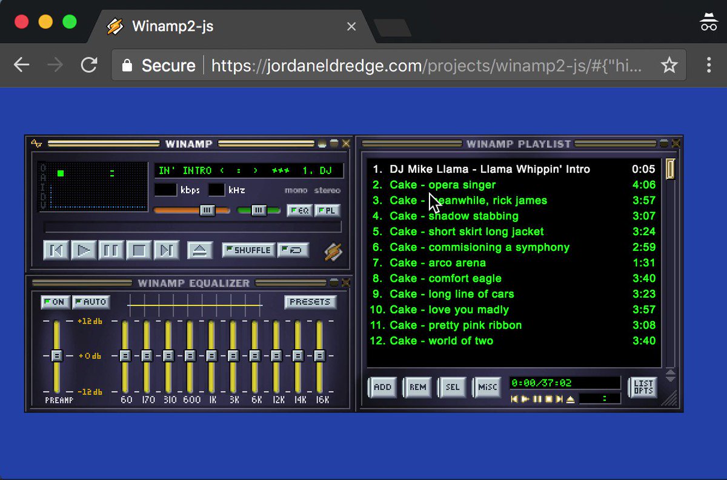Open the playlist REM menu
The width and height of the screenshot is (727, 480).
click(418, 387)
